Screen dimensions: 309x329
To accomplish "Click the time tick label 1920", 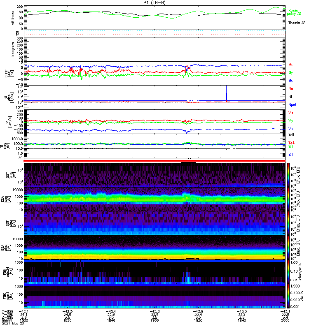I will coord(198,320).
